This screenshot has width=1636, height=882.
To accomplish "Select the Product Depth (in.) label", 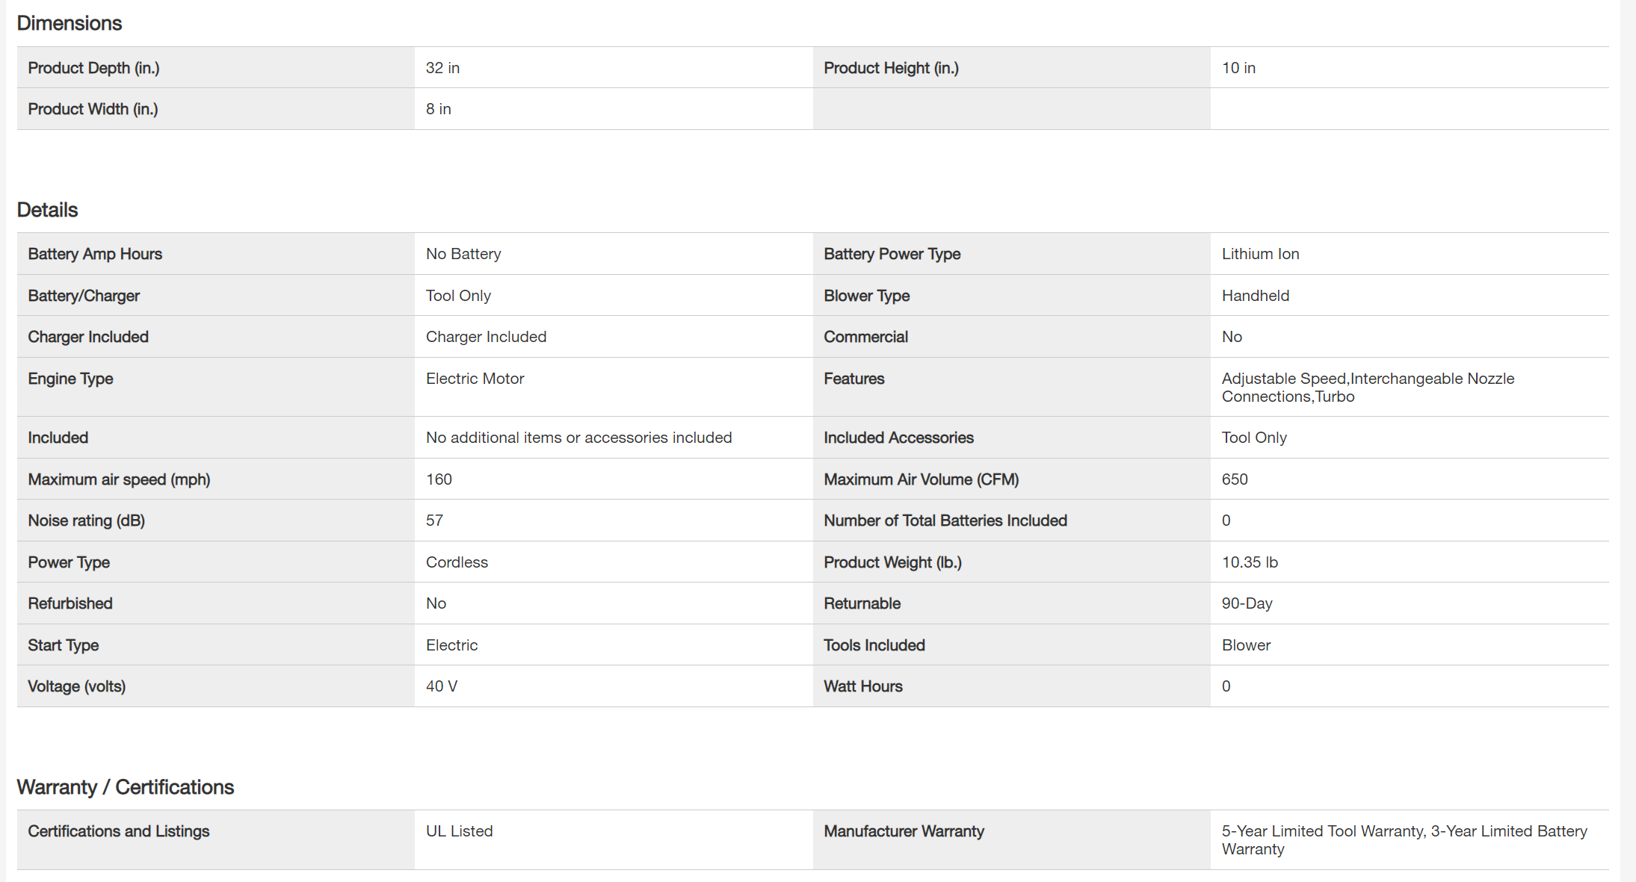I will (x=93, y=68).
